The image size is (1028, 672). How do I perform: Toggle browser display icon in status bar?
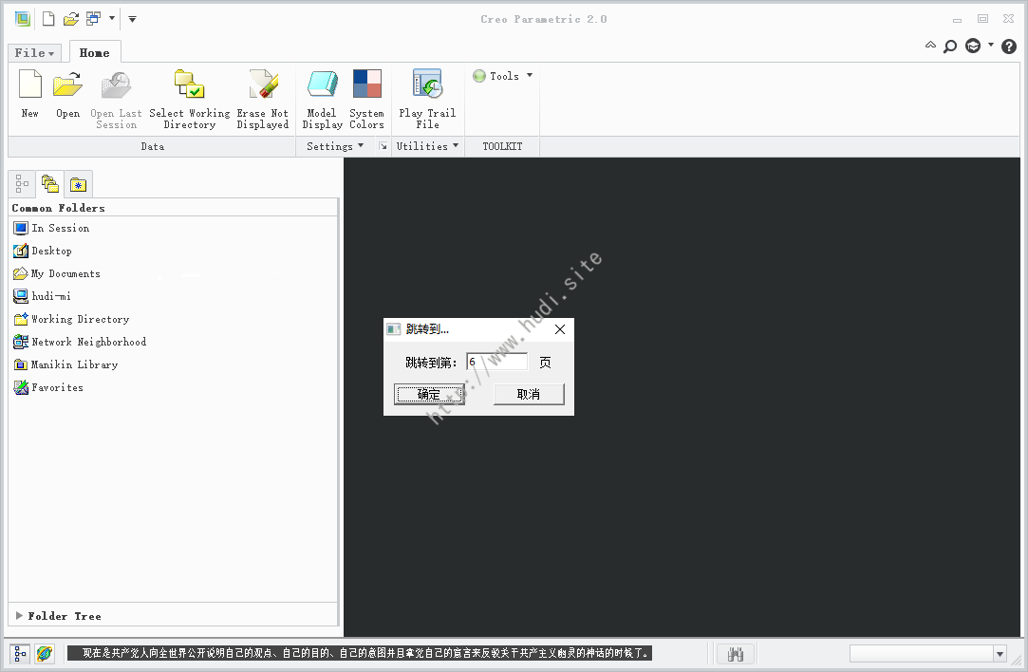45,654
